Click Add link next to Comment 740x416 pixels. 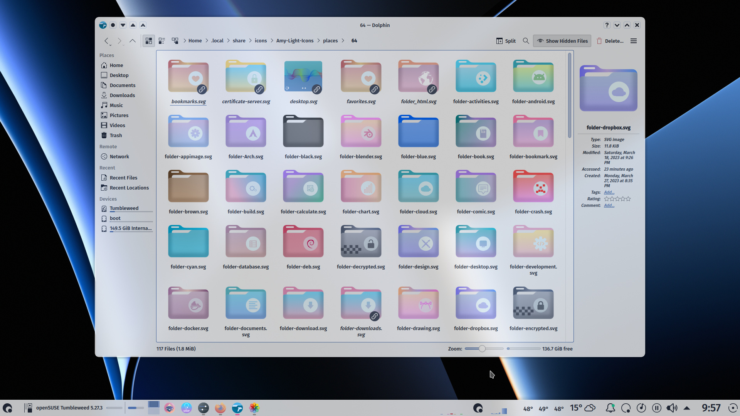coord(609,206)
